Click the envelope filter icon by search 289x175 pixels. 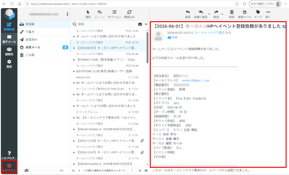[x=140, y=24]
